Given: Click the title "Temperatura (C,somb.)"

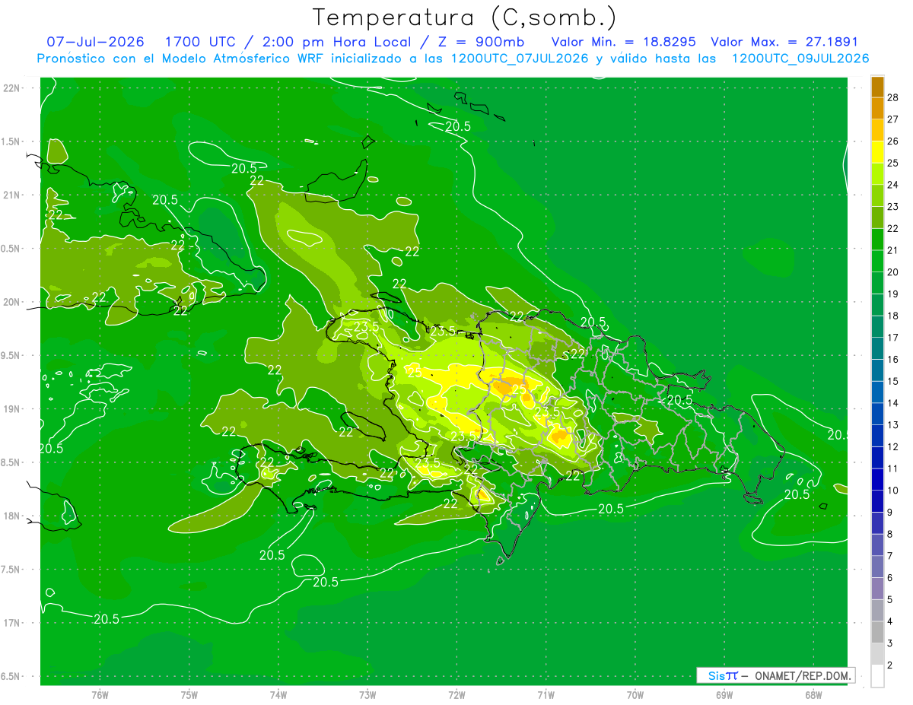Looking at the screenshot, I should pos(464,17).
